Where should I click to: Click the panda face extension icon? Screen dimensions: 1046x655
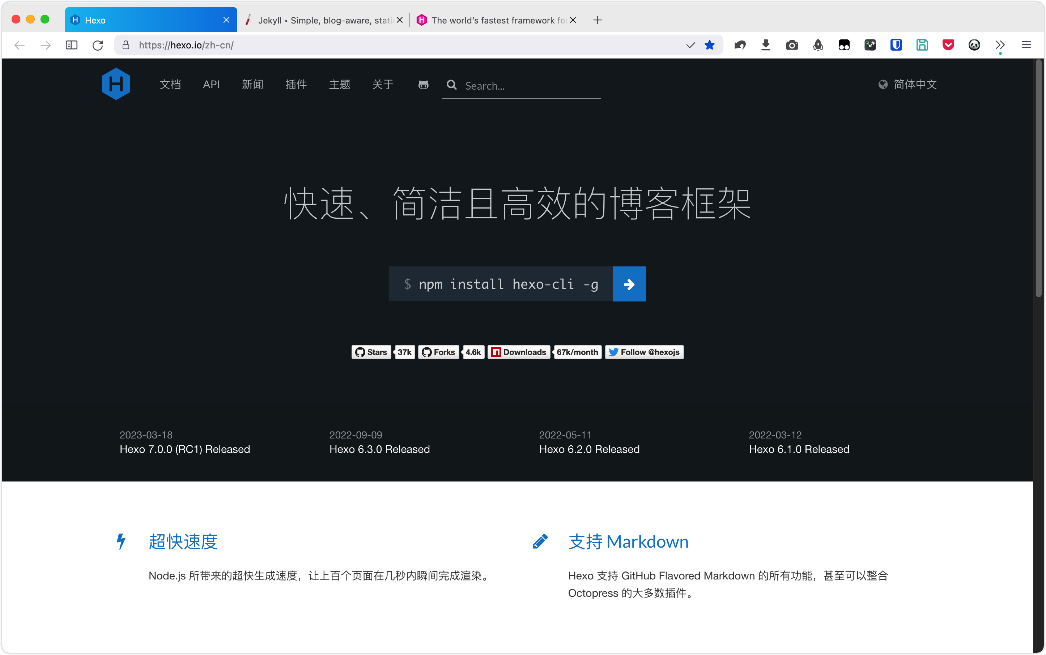[x=974, y=45]
